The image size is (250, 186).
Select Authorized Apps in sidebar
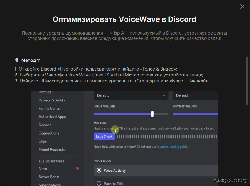52,117
